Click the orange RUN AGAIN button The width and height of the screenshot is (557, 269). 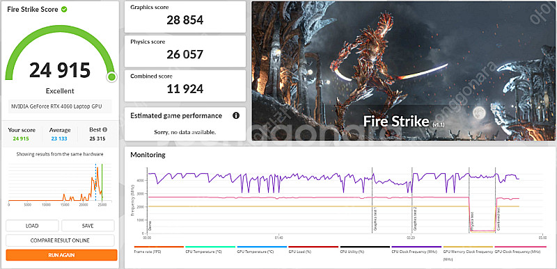[x=61, y=255]
